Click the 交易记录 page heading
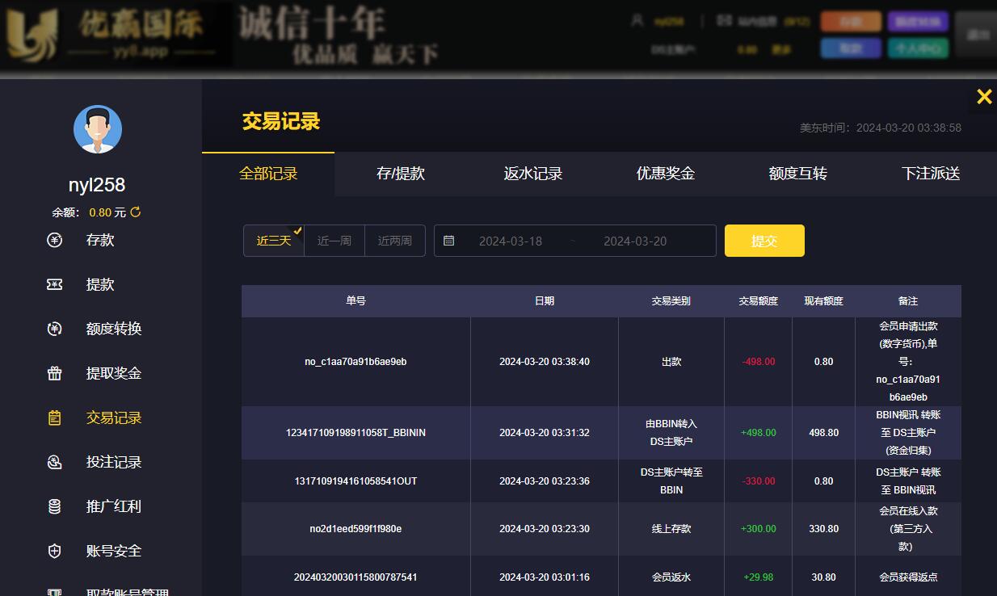 pos(281,121)
